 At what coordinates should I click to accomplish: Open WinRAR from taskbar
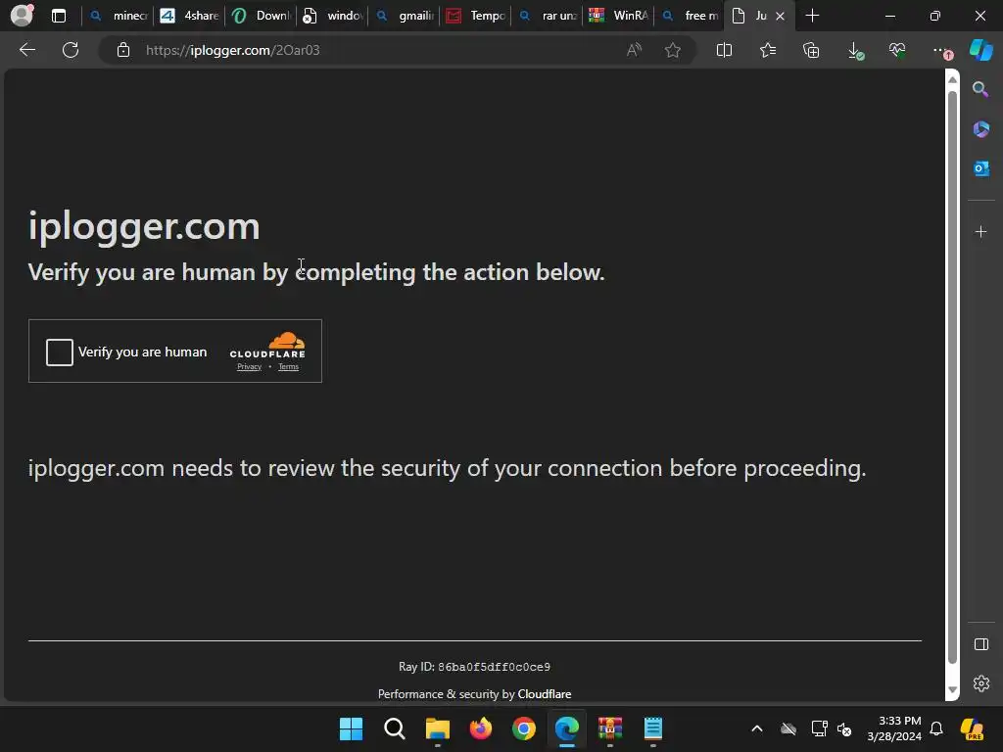click(x=609, y=728)
